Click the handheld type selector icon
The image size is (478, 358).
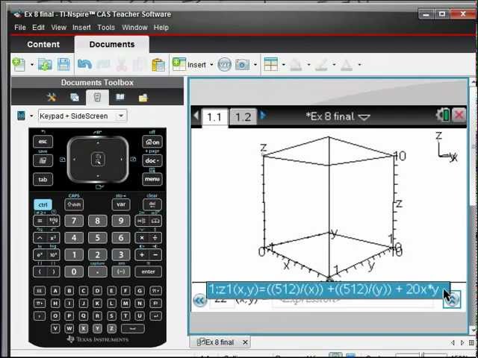[21, 116]
